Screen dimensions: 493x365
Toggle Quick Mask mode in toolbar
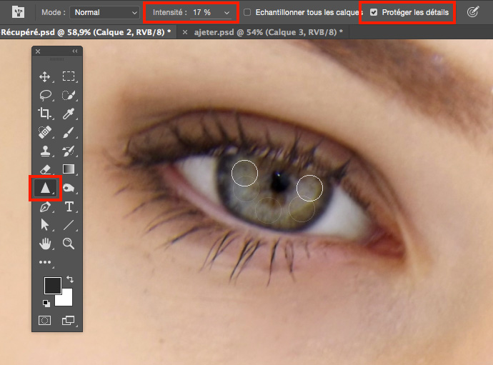[x=44, y=321]
